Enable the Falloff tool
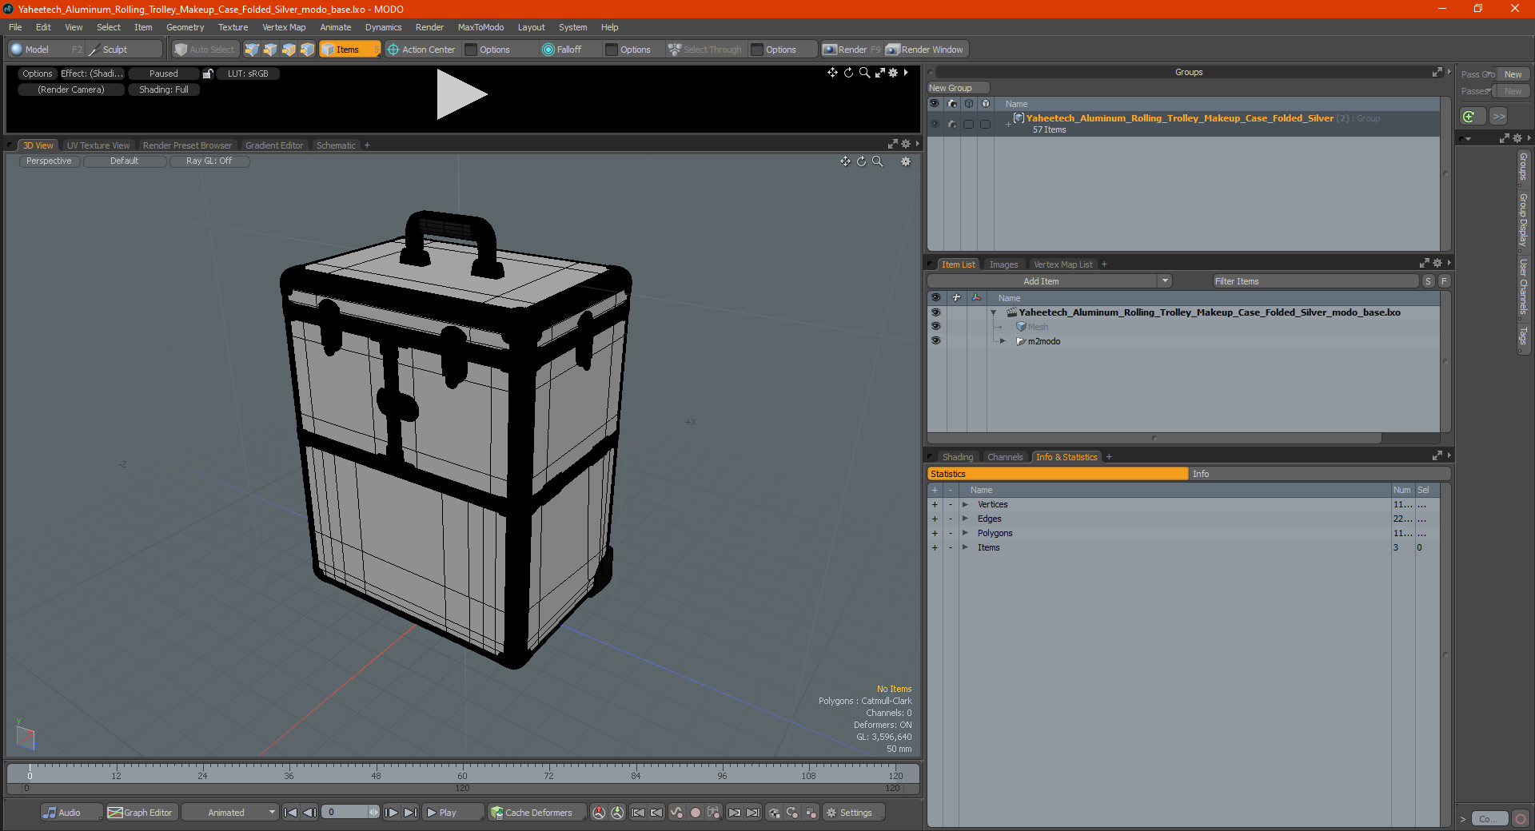 pos(562,50)
